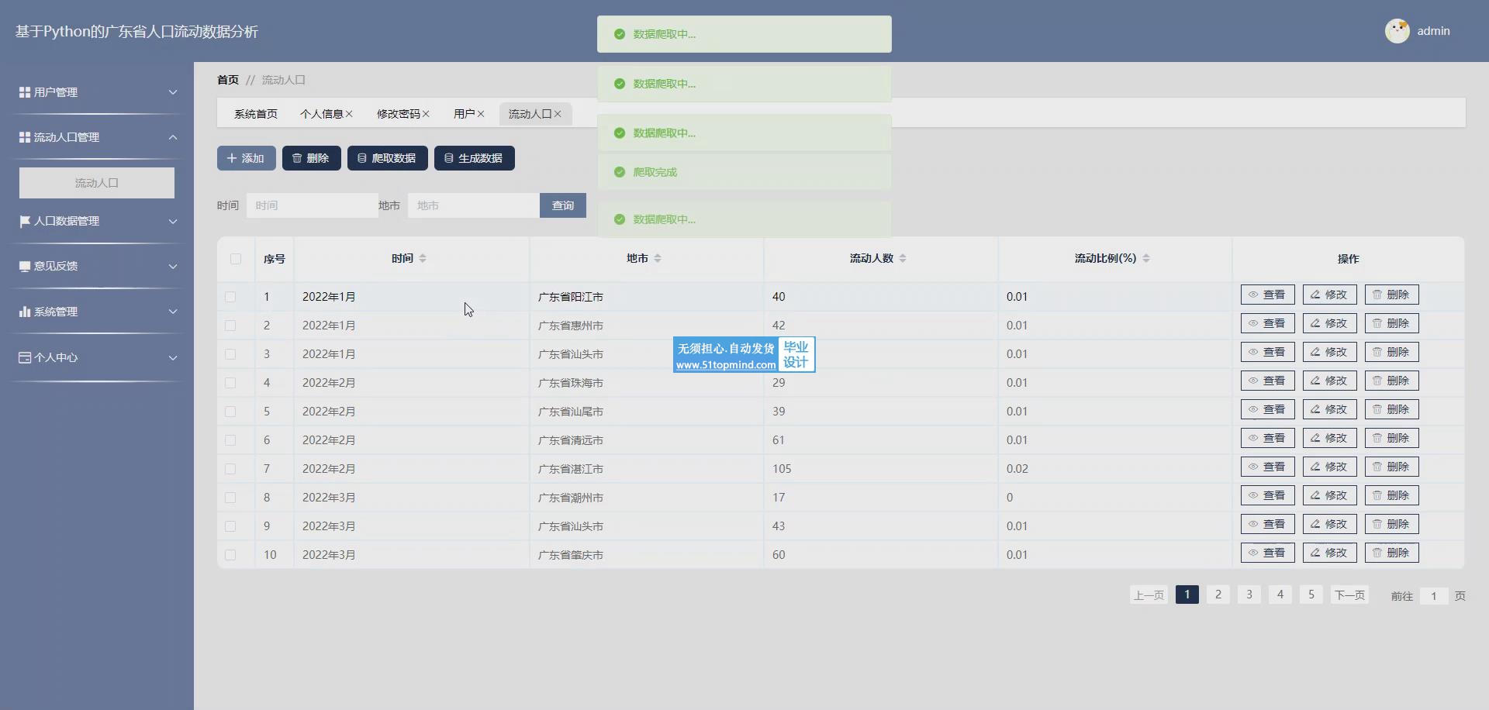1489x710 pixels.
Task: Check the row 10 checkbox
Action: [230, 555]
